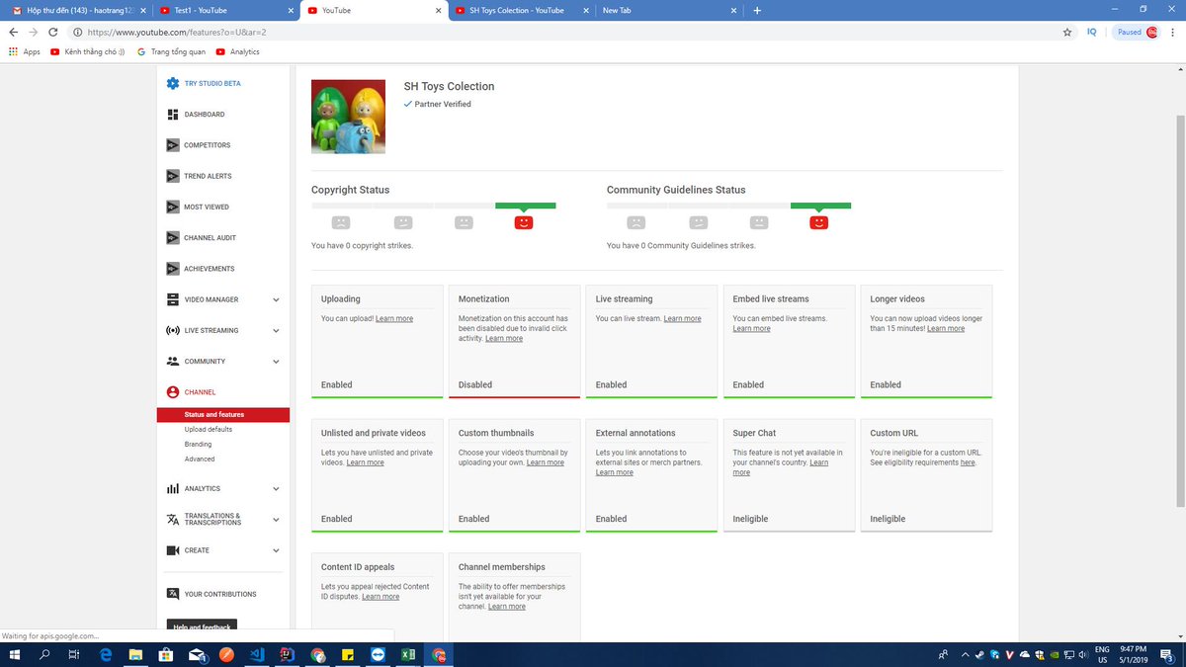The height and width of the screenshot is (667, 1186).
Task: Click red happy face under Community Guidelines Status
Action: point(818,222)
